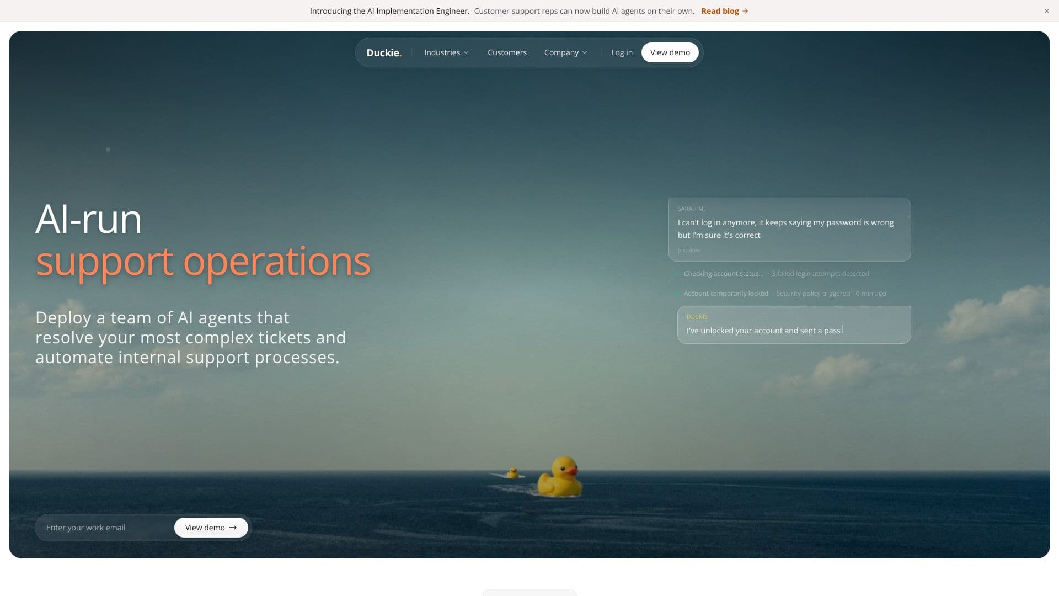Open the Read blog link
Image resolution: width=1059 pixels, height=596 pixels.
724,11
